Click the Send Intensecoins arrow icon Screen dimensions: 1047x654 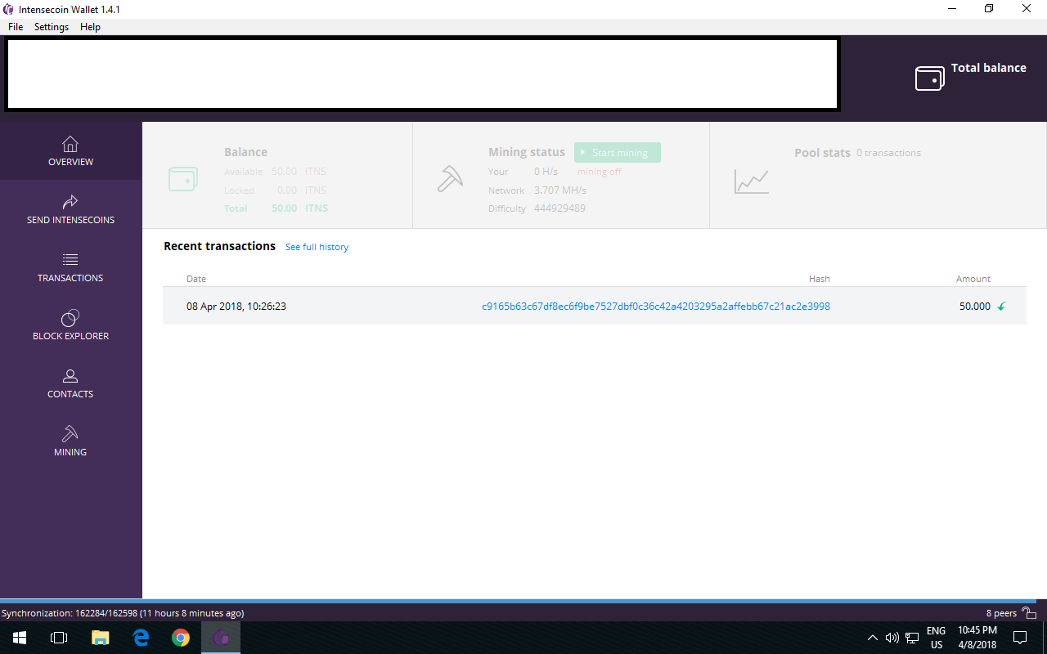pyautogui.click(x=70, y=202)
